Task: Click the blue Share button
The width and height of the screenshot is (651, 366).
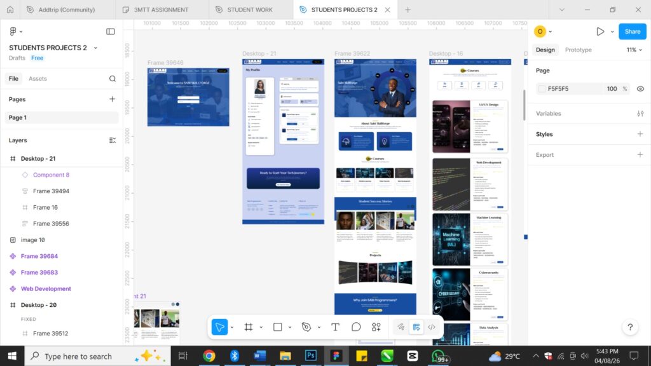Action: (x=632, y=31)
